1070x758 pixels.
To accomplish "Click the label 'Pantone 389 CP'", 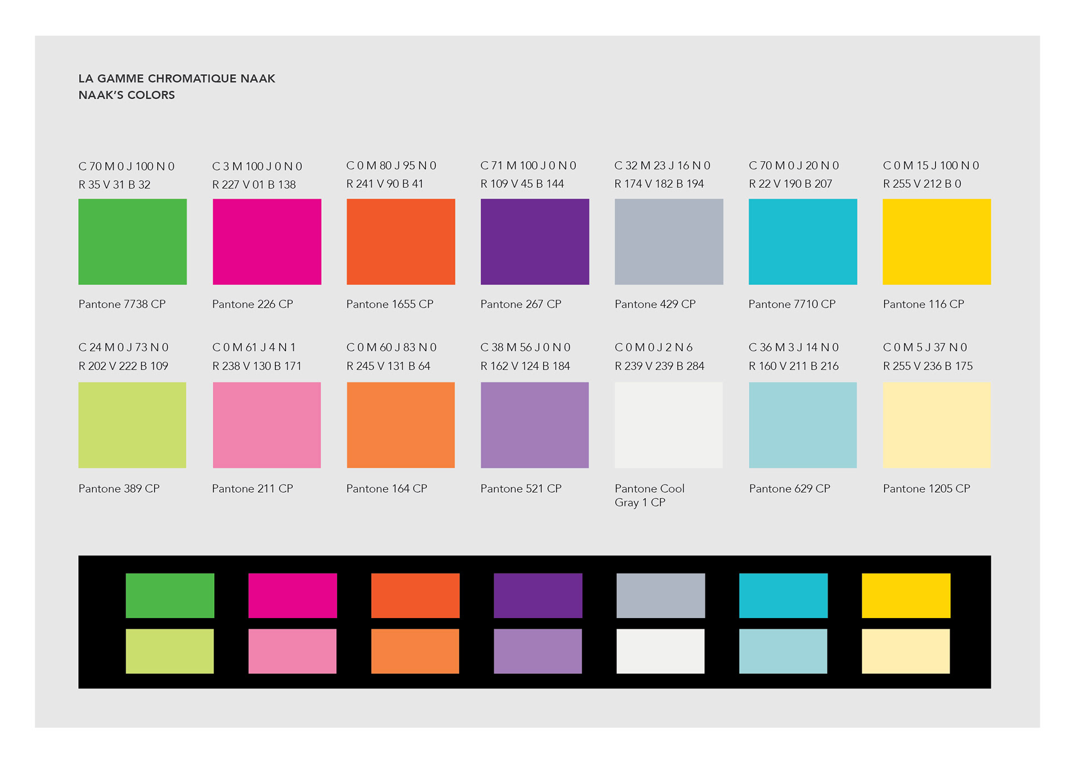I will 119,489.
